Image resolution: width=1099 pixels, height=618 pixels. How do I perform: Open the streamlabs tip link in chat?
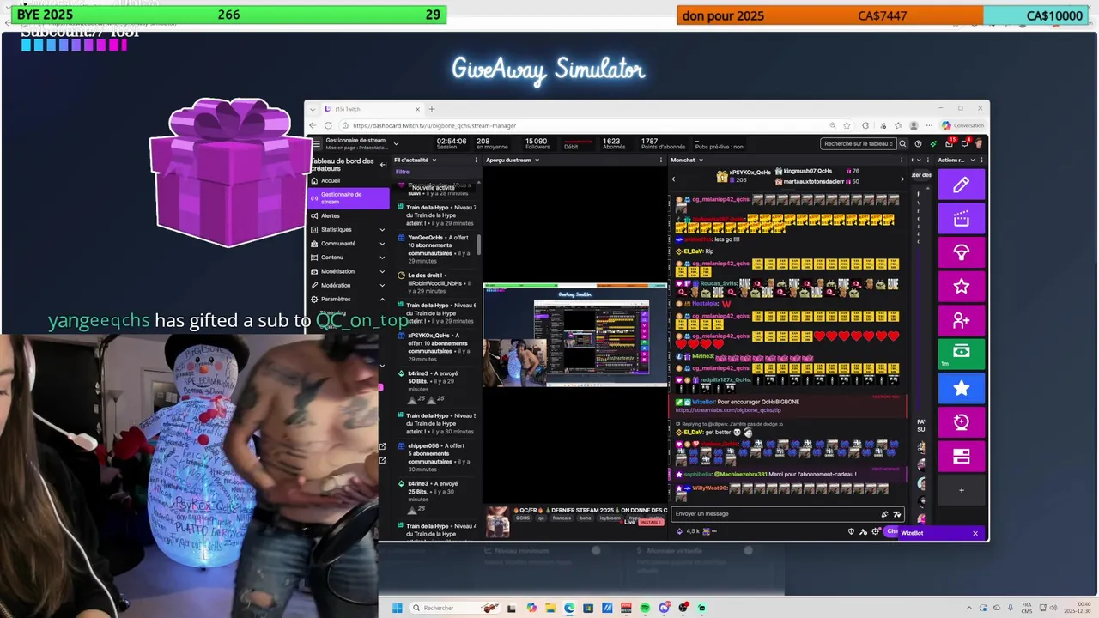click(x=728, y=409)
